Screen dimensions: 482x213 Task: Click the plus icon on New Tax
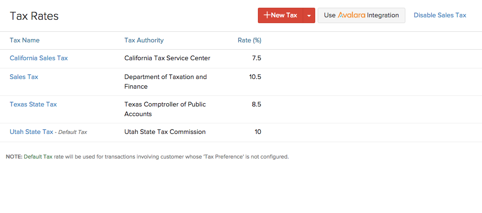pyautogui.click(x=267, y=15)
